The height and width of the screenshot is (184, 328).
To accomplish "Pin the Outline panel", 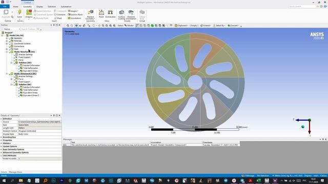I will click(54, 25).
